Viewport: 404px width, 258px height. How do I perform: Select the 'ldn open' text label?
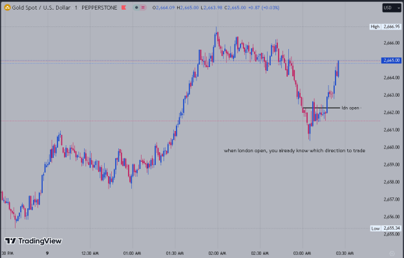tap(350, 108)
